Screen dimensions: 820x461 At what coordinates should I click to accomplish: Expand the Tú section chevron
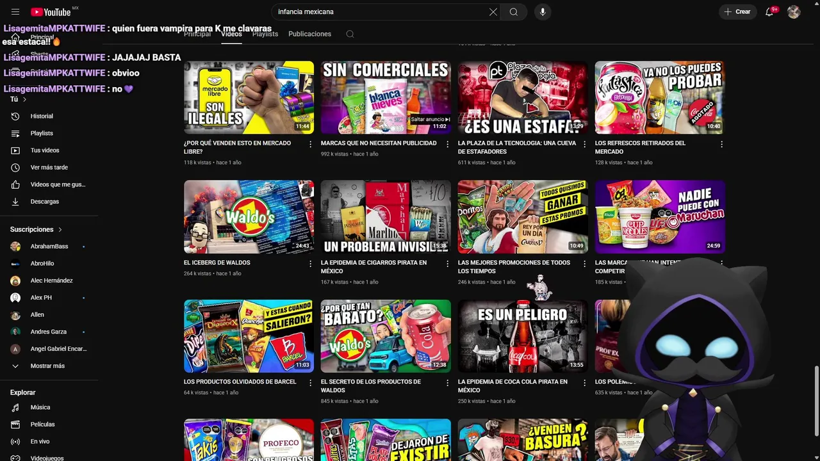pos(25,99)
